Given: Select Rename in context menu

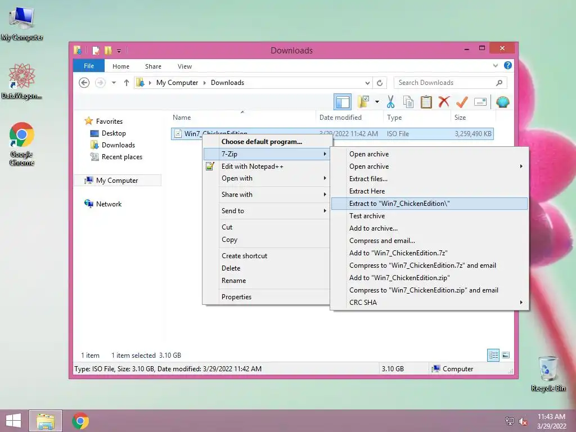Looking at the screenshot, I should 267,281.
